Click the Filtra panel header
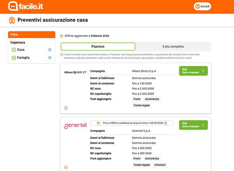Viewport: 234px width, 171px height. coord(32,35)
